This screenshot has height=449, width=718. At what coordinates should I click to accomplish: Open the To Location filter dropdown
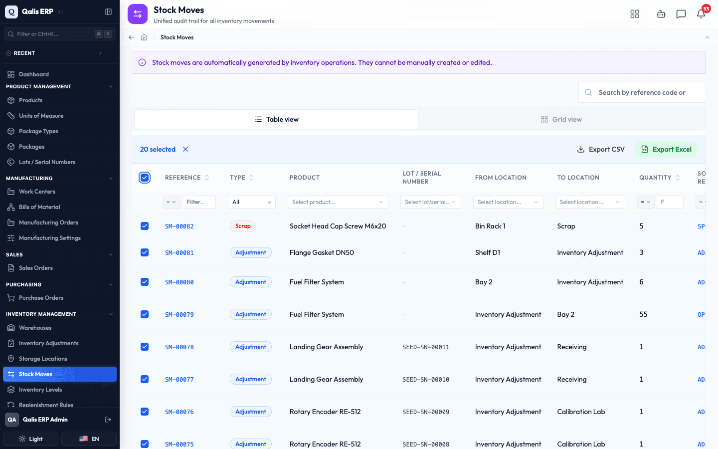[590, 202]
